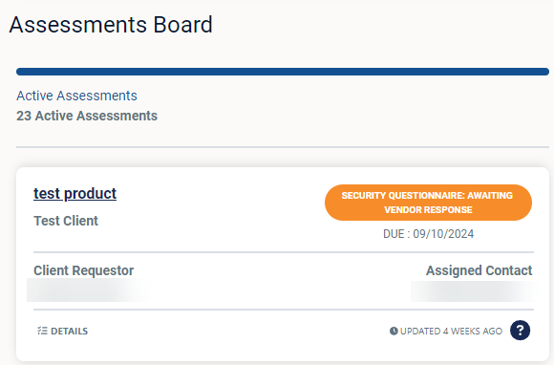This screenshot has height=365, width=554.
Task: Select the Active Assessments tab label
Action: coord(76,96)
